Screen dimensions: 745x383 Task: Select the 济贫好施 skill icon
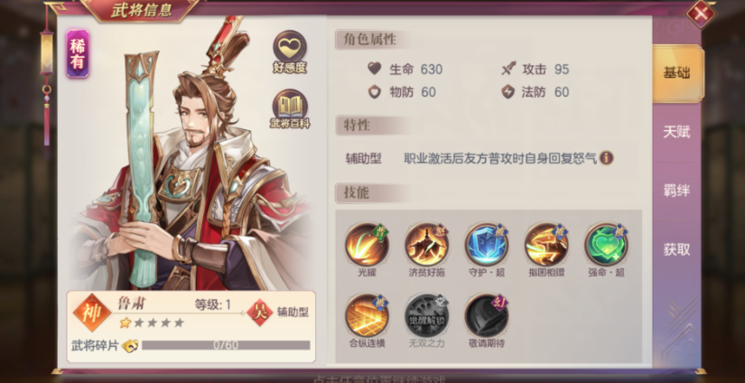(x=426, y=245)
